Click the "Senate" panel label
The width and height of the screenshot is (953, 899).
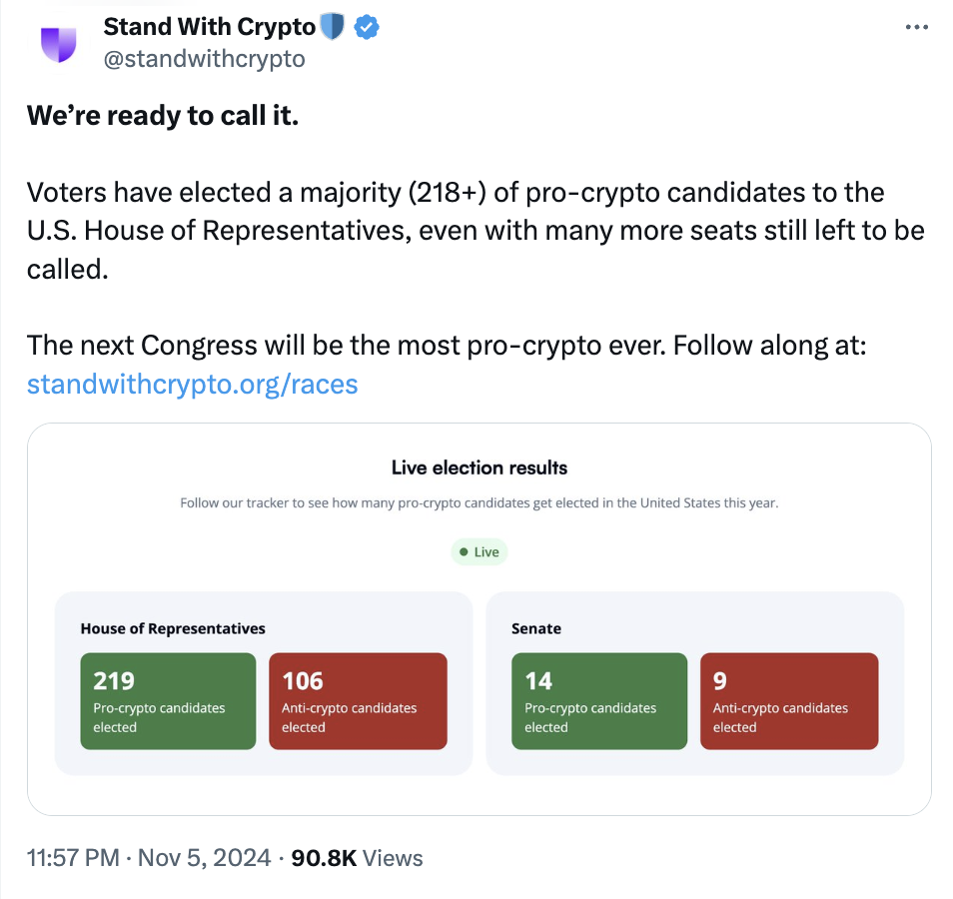pyautogui.click(x=536, y=628)
